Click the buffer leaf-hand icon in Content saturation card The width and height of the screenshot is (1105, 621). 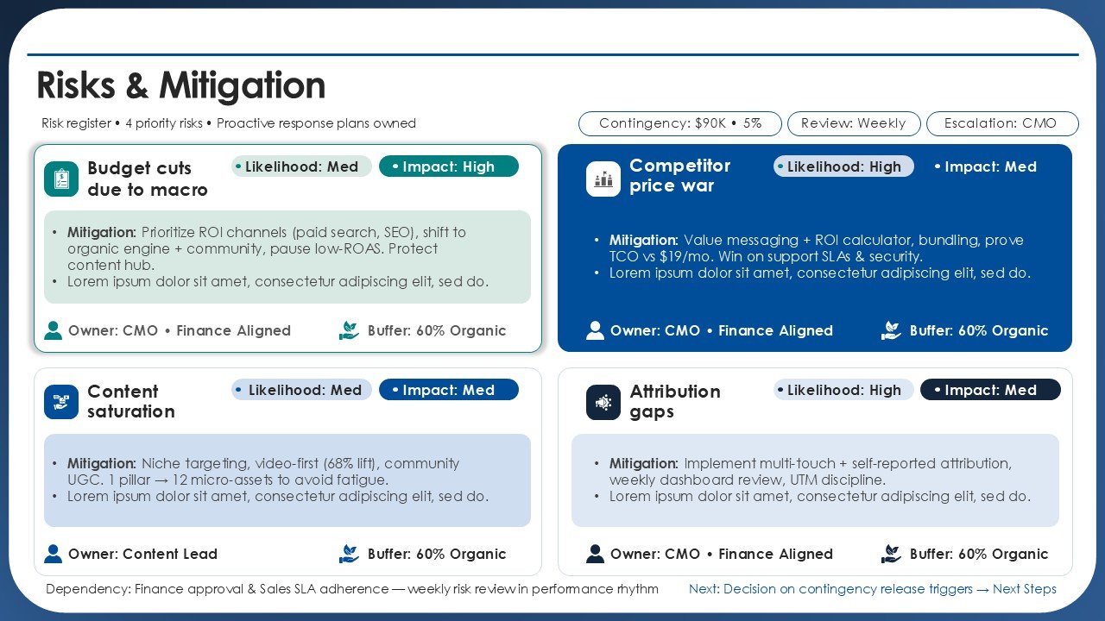(x=350, y=554)
